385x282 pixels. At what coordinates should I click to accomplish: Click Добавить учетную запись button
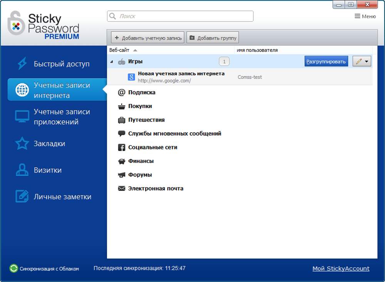[x=148, y=38]
